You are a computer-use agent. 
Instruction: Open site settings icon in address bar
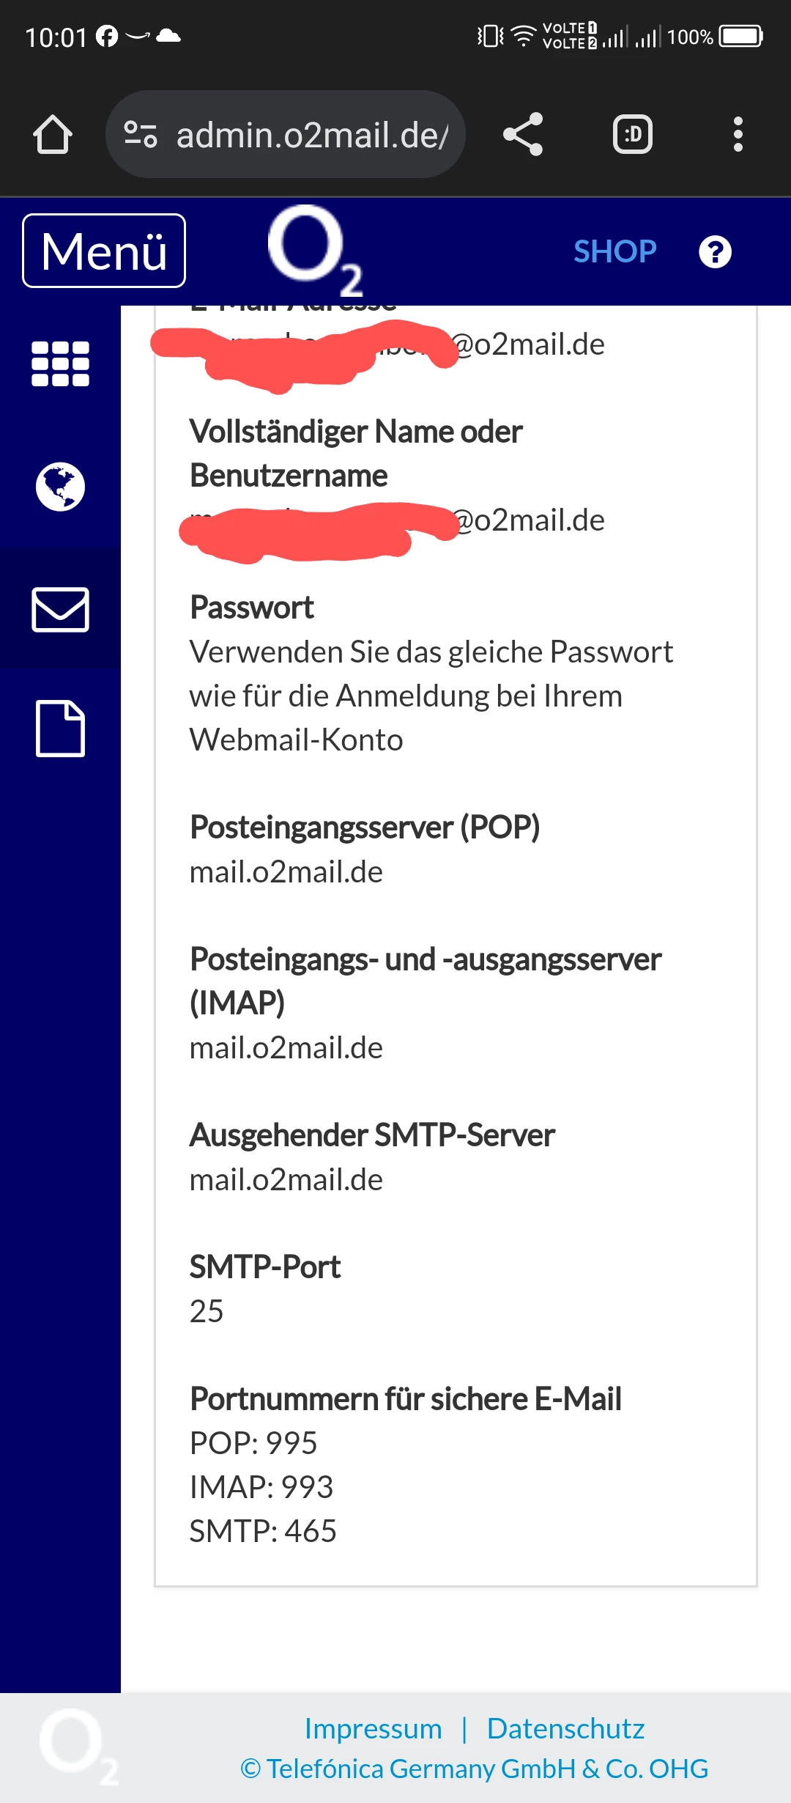tap(141, 135)
